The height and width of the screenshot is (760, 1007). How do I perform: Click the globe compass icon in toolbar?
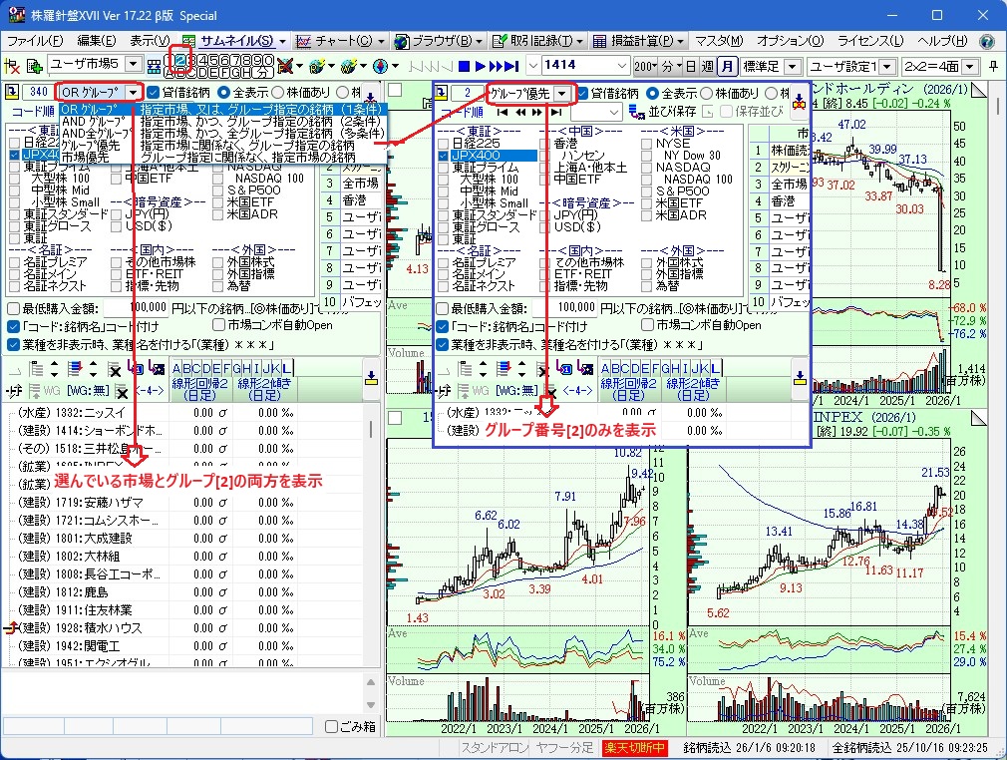coord(379,66)
